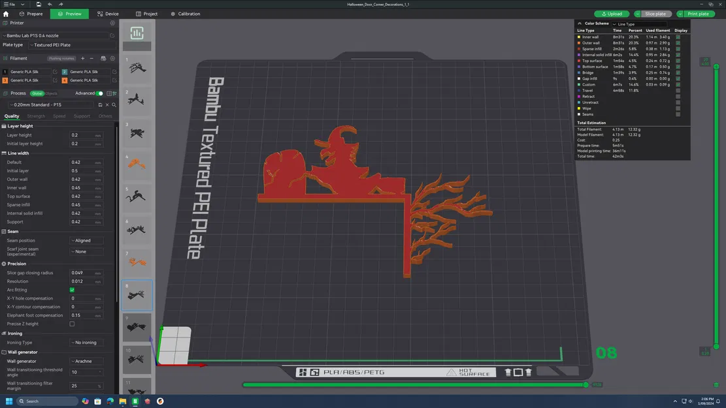
Task: Show Retract display checkbox
Action: (678, 97)
